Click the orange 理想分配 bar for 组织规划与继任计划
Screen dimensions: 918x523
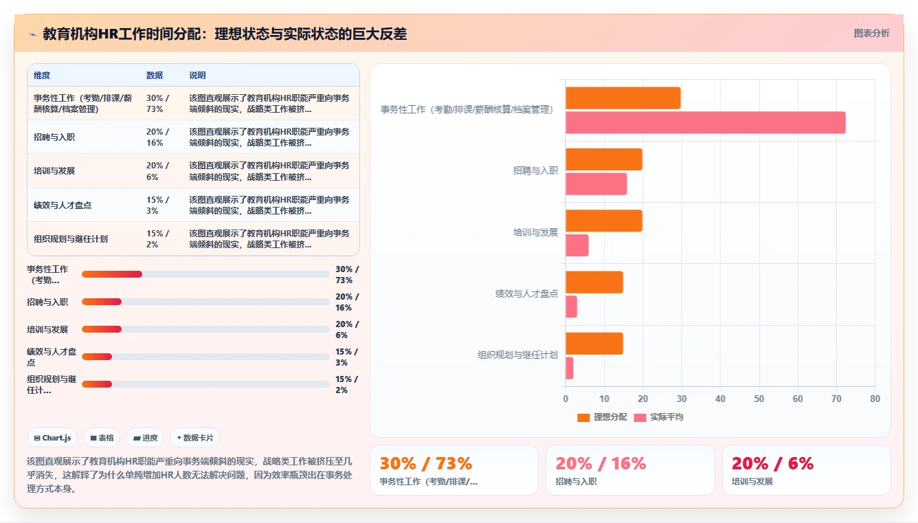click(x=594, y=344)
